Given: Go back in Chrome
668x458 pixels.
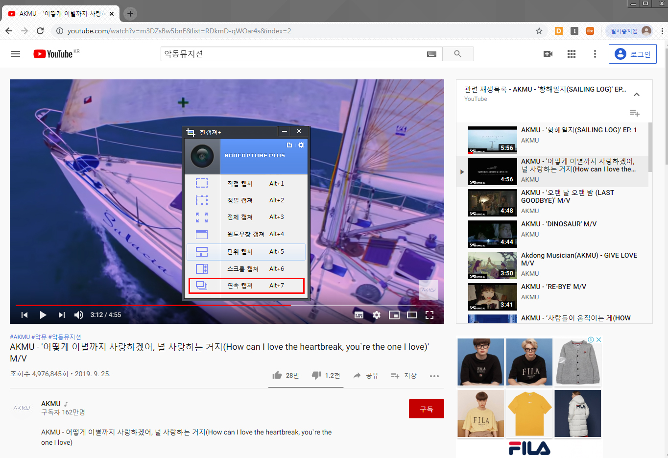Looking at the screenshot, I should 9,31.
